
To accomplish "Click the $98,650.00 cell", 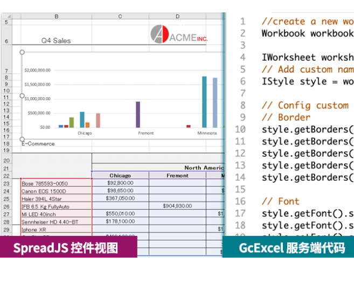I will [120, 191].
